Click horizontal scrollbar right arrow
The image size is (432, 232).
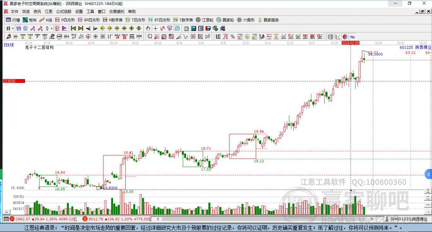point(372,219)
